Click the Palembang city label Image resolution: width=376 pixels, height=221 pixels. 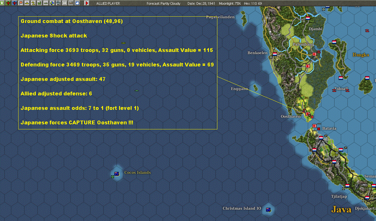tap(303, 44)
